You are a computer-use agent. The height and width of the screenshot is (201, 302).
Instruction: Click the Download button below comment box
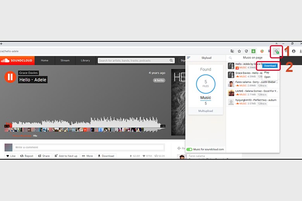(x=106, y=156)
